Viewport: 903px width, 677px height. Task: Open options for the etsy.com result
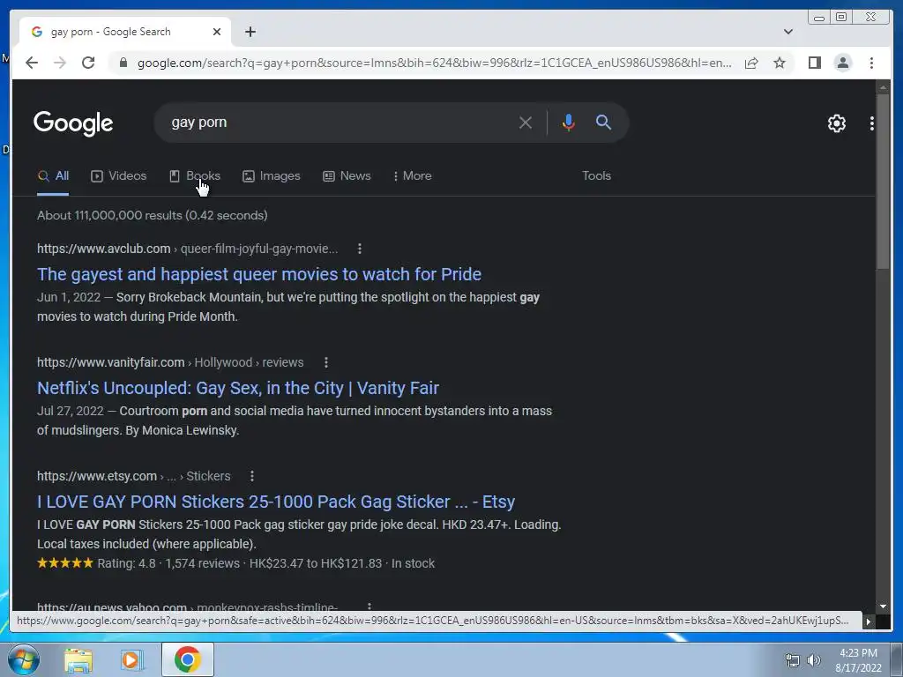pyautogui.click(x=251, y=476)
